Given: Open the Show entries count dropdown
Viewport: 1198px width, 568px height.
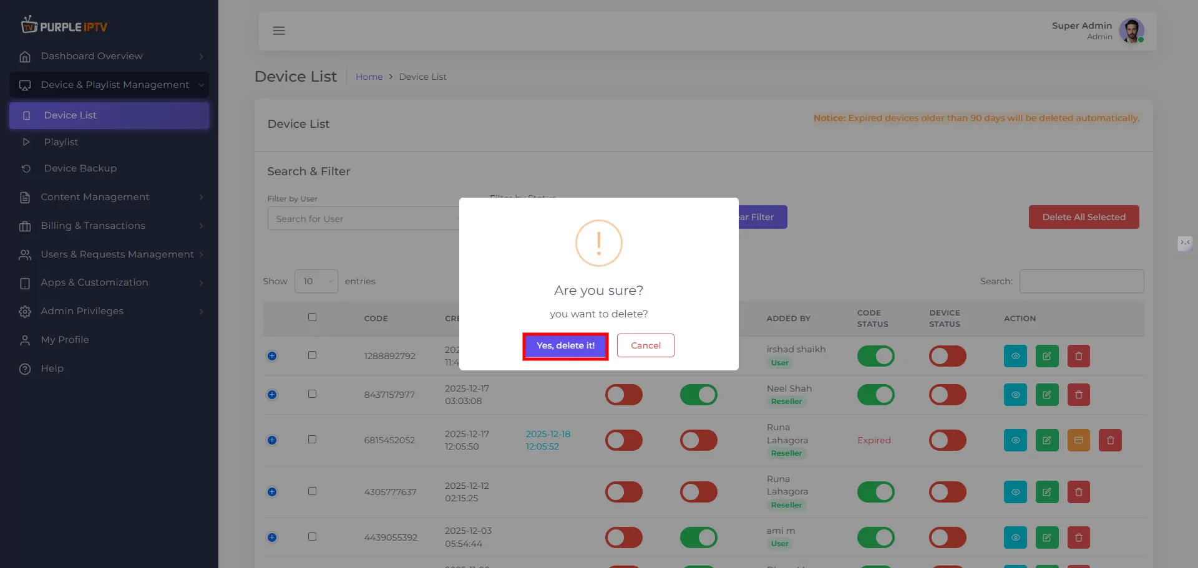Looking at the screenshot, I should tap(316, 281).
